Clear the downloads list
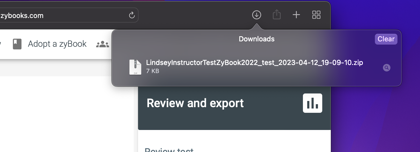 coord(386,39)
